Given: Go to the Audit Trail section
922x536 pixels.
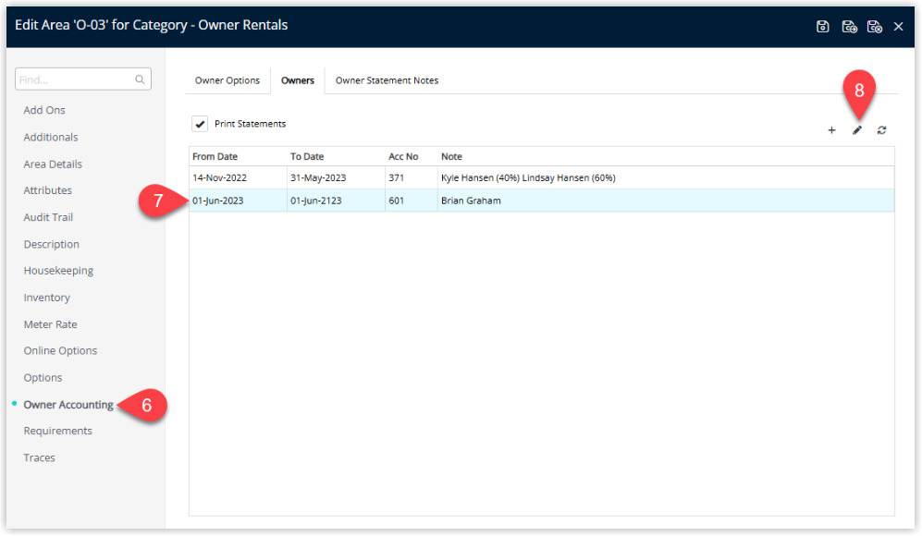Looking at the screenshot, I should pos(48,217).
